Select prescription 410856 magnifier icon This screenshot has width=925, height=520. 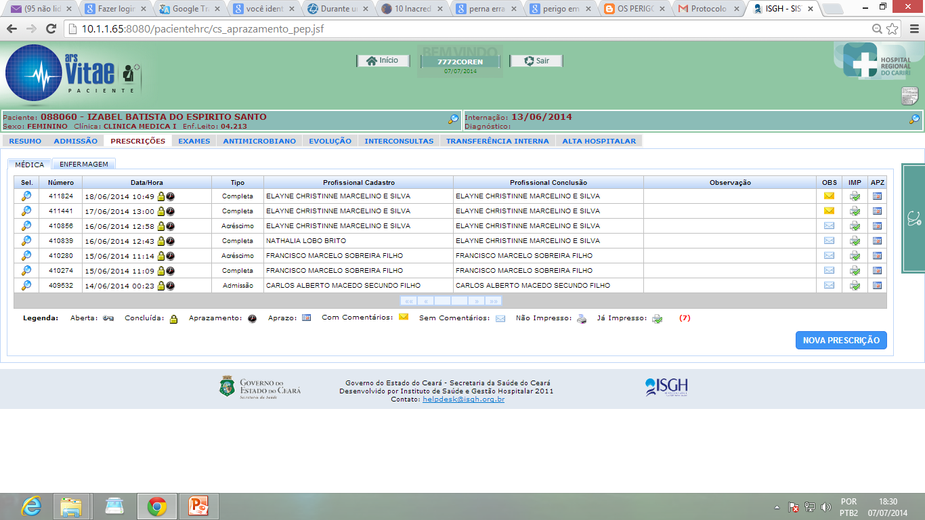pos(26,226)
